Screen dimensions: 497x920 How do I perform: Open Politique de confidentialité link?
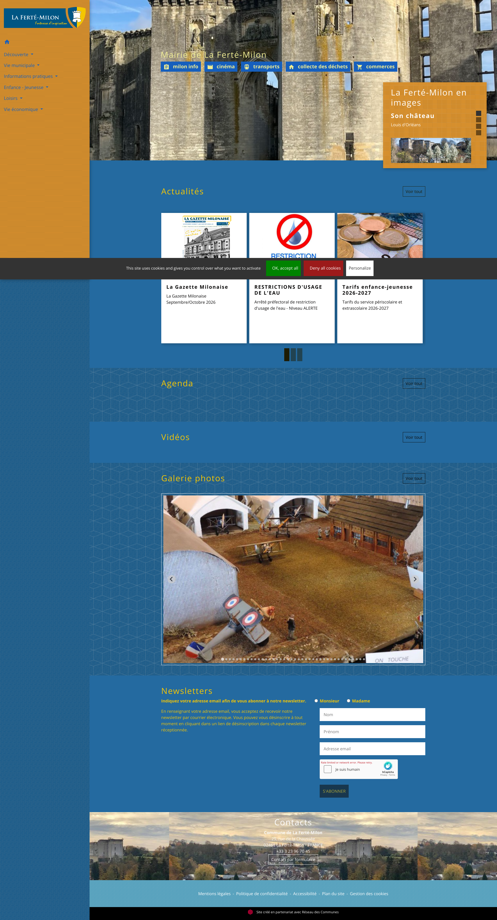coord(261,894)
